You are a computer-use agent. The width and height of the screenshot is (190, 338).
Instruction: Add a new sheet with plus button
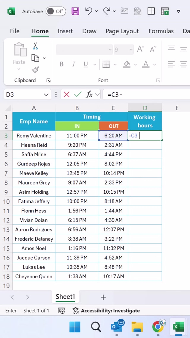(103, 297)
